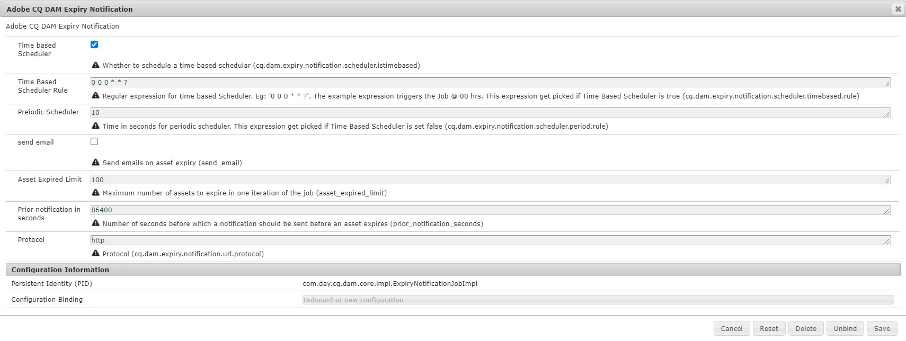Click the send email label

[x=35, y=142]
